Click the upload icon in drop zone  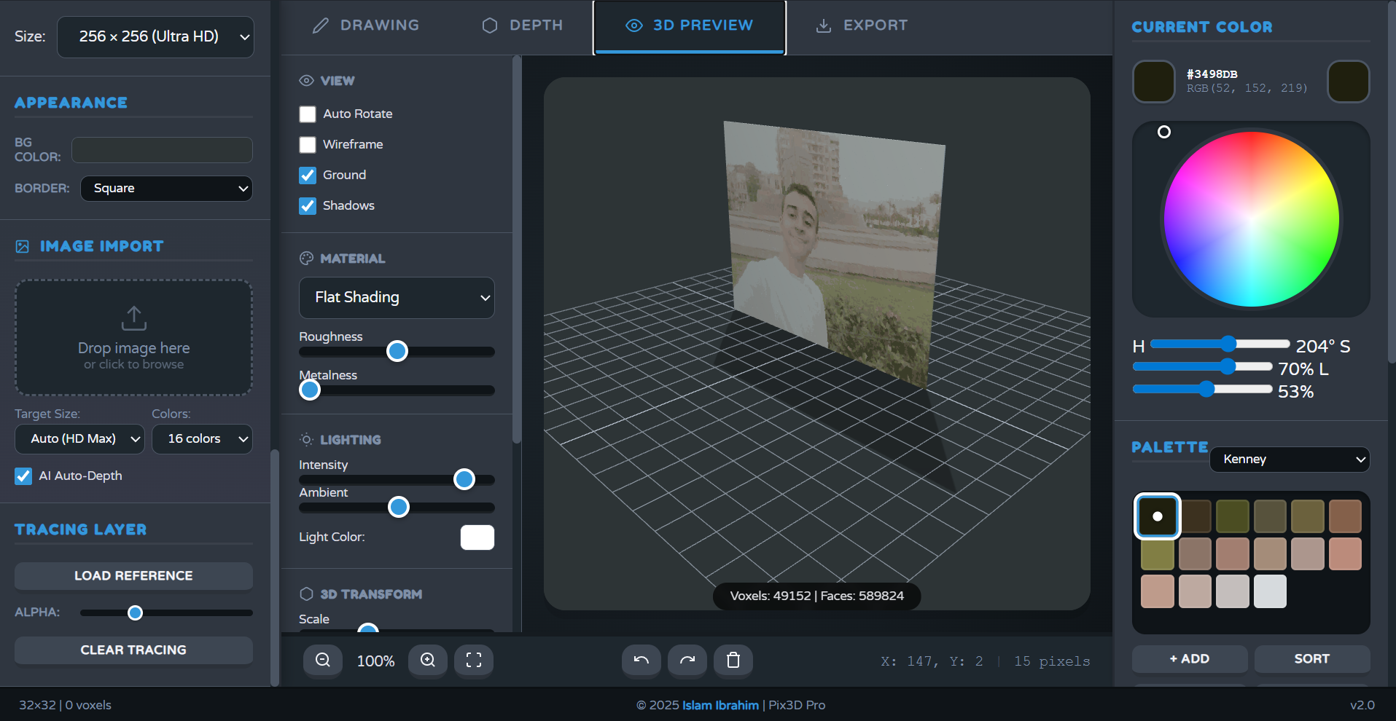(x=133, y=318)
